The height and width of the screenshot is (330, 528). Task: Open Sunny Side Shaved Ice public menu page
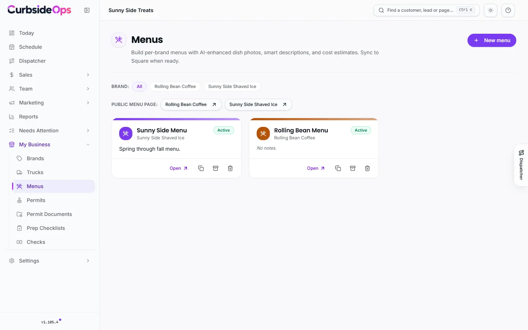click(x=258, y=104)
